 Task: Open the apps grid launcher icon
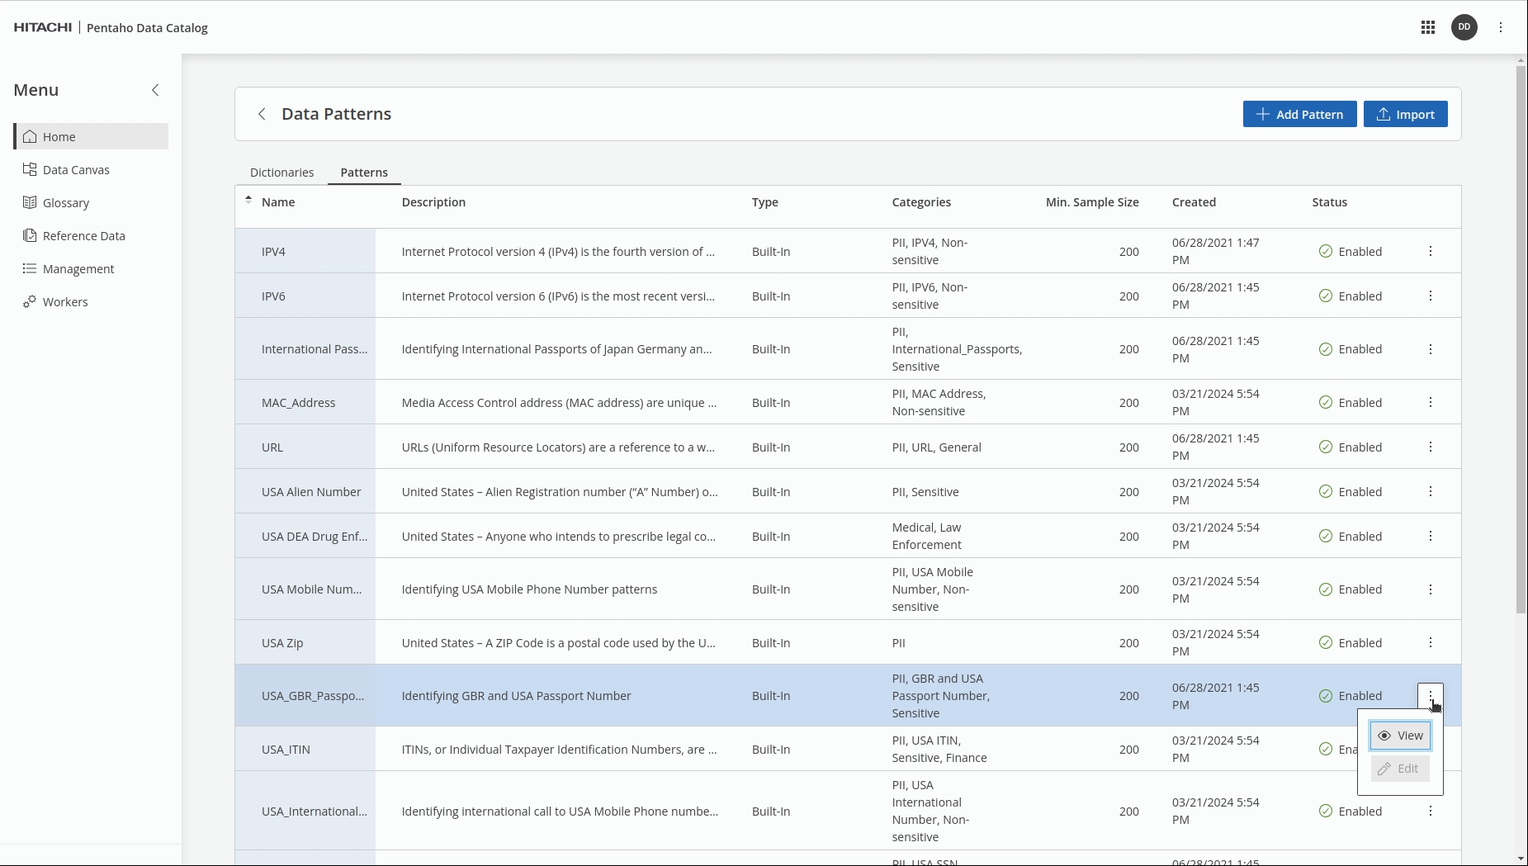click(x=1427, y=27)
